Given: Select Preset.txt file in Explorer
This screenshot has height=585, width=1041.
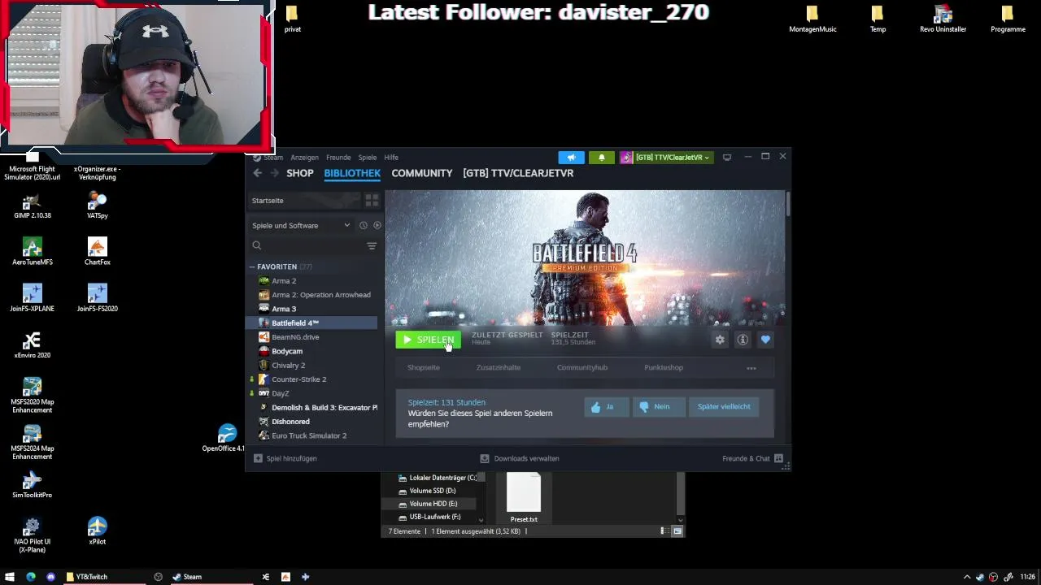Looking at the screenshot, I should 524,498.
